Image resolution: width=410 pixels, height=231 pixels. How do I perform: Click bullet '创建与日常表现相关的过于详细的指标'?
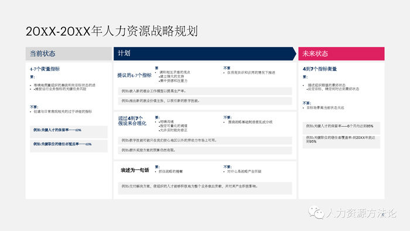[x=63, y=111]
